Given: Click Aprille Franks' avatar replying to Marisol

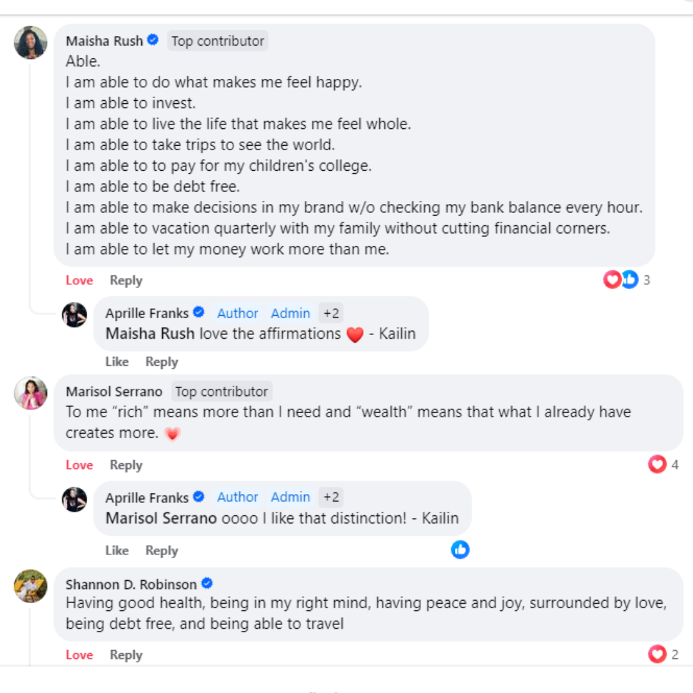Looking at the screenshot, I should 74,499.
